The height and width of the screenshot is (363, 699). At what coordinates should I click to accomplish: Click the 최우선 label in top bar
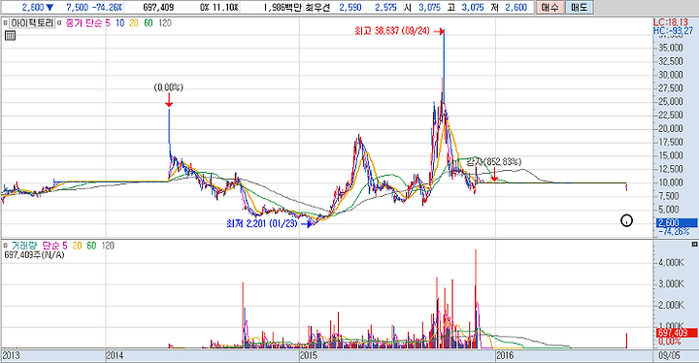click(x=317, y=7)
